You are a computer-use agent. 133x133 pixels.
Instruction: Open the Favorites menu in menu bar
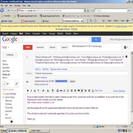click(17, 6)
